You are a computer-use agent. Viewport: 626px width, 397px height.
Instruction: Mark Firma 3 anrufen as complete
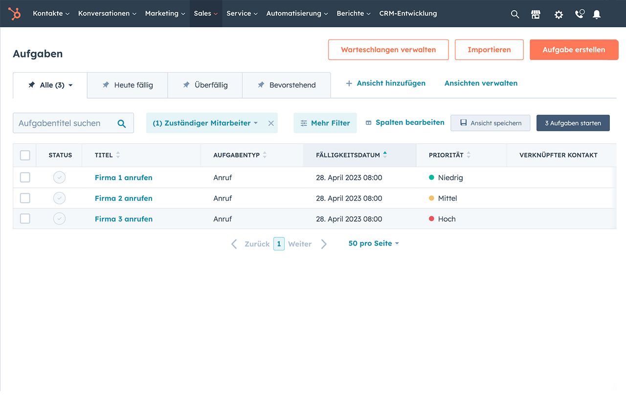59,219
